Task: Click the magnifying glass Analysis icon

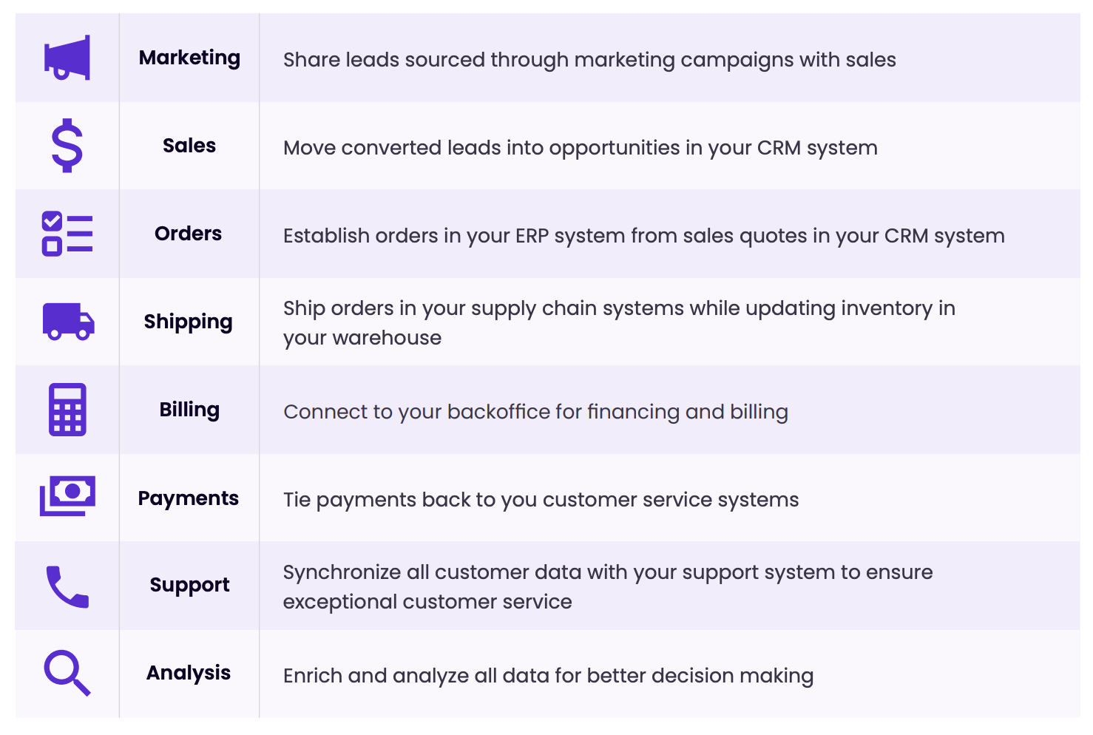Action: click(67, 673)
